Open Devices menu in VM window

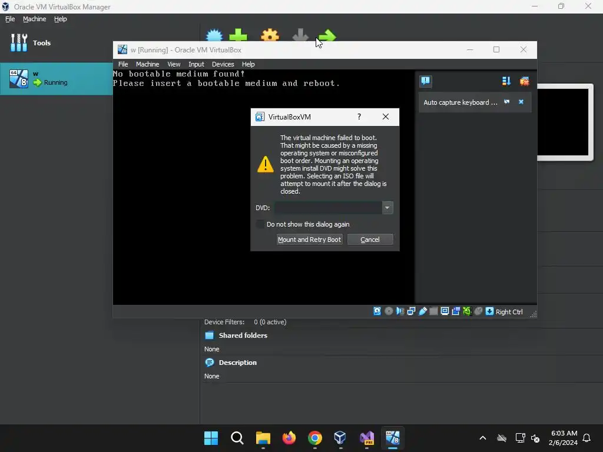pos(223,64)
